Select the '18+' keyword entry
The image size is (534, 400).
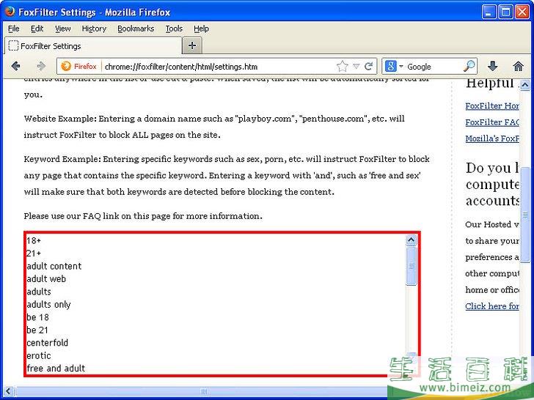34,240
